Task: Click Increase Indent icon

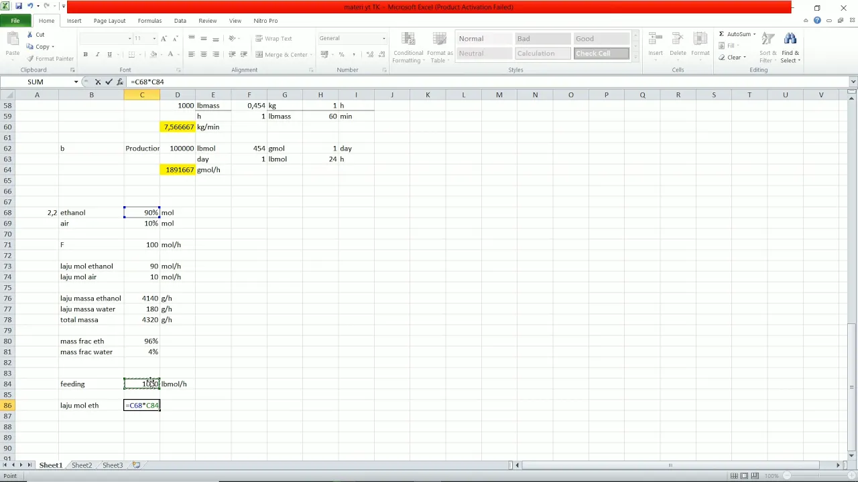Action: click(x=243, y=54)
